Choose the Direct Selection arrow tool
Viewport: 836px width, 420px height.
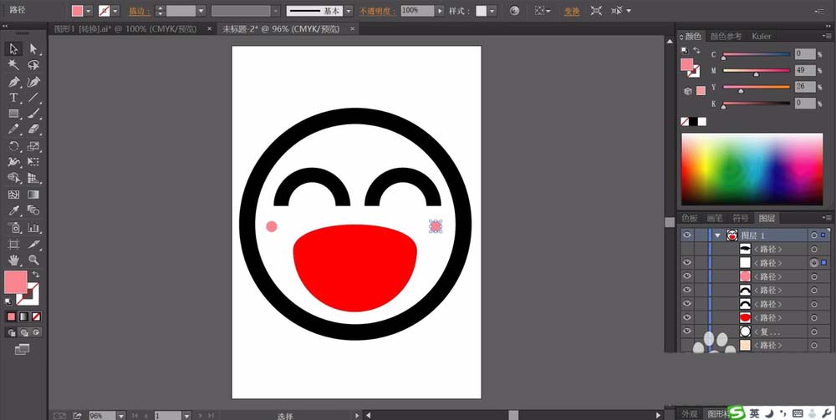tap(33, 49)
